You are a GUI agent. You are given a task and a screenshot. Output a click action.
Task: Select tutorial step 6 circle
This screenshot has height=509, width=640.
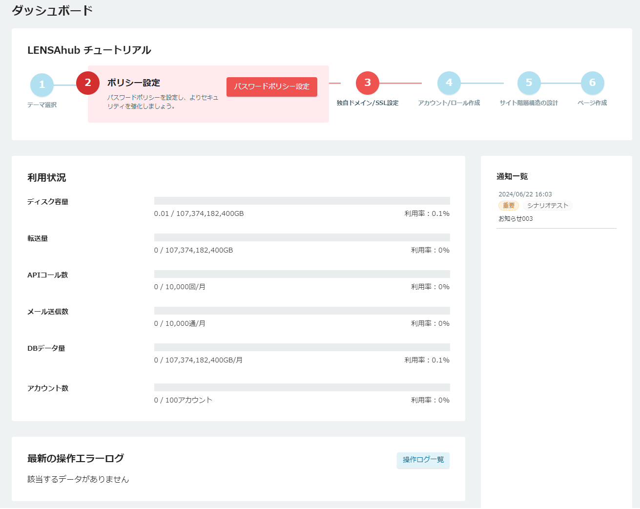point(592,83)
